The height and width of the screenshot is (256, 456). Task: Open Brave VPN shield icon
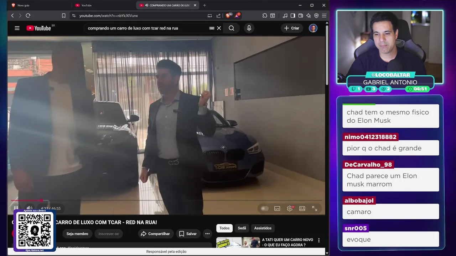[316, 16]
